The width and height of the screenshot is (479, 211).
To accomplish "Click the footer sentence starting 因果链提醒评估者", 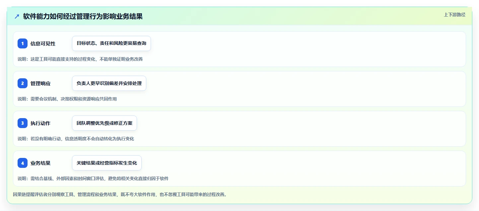I will click(120, 194).
